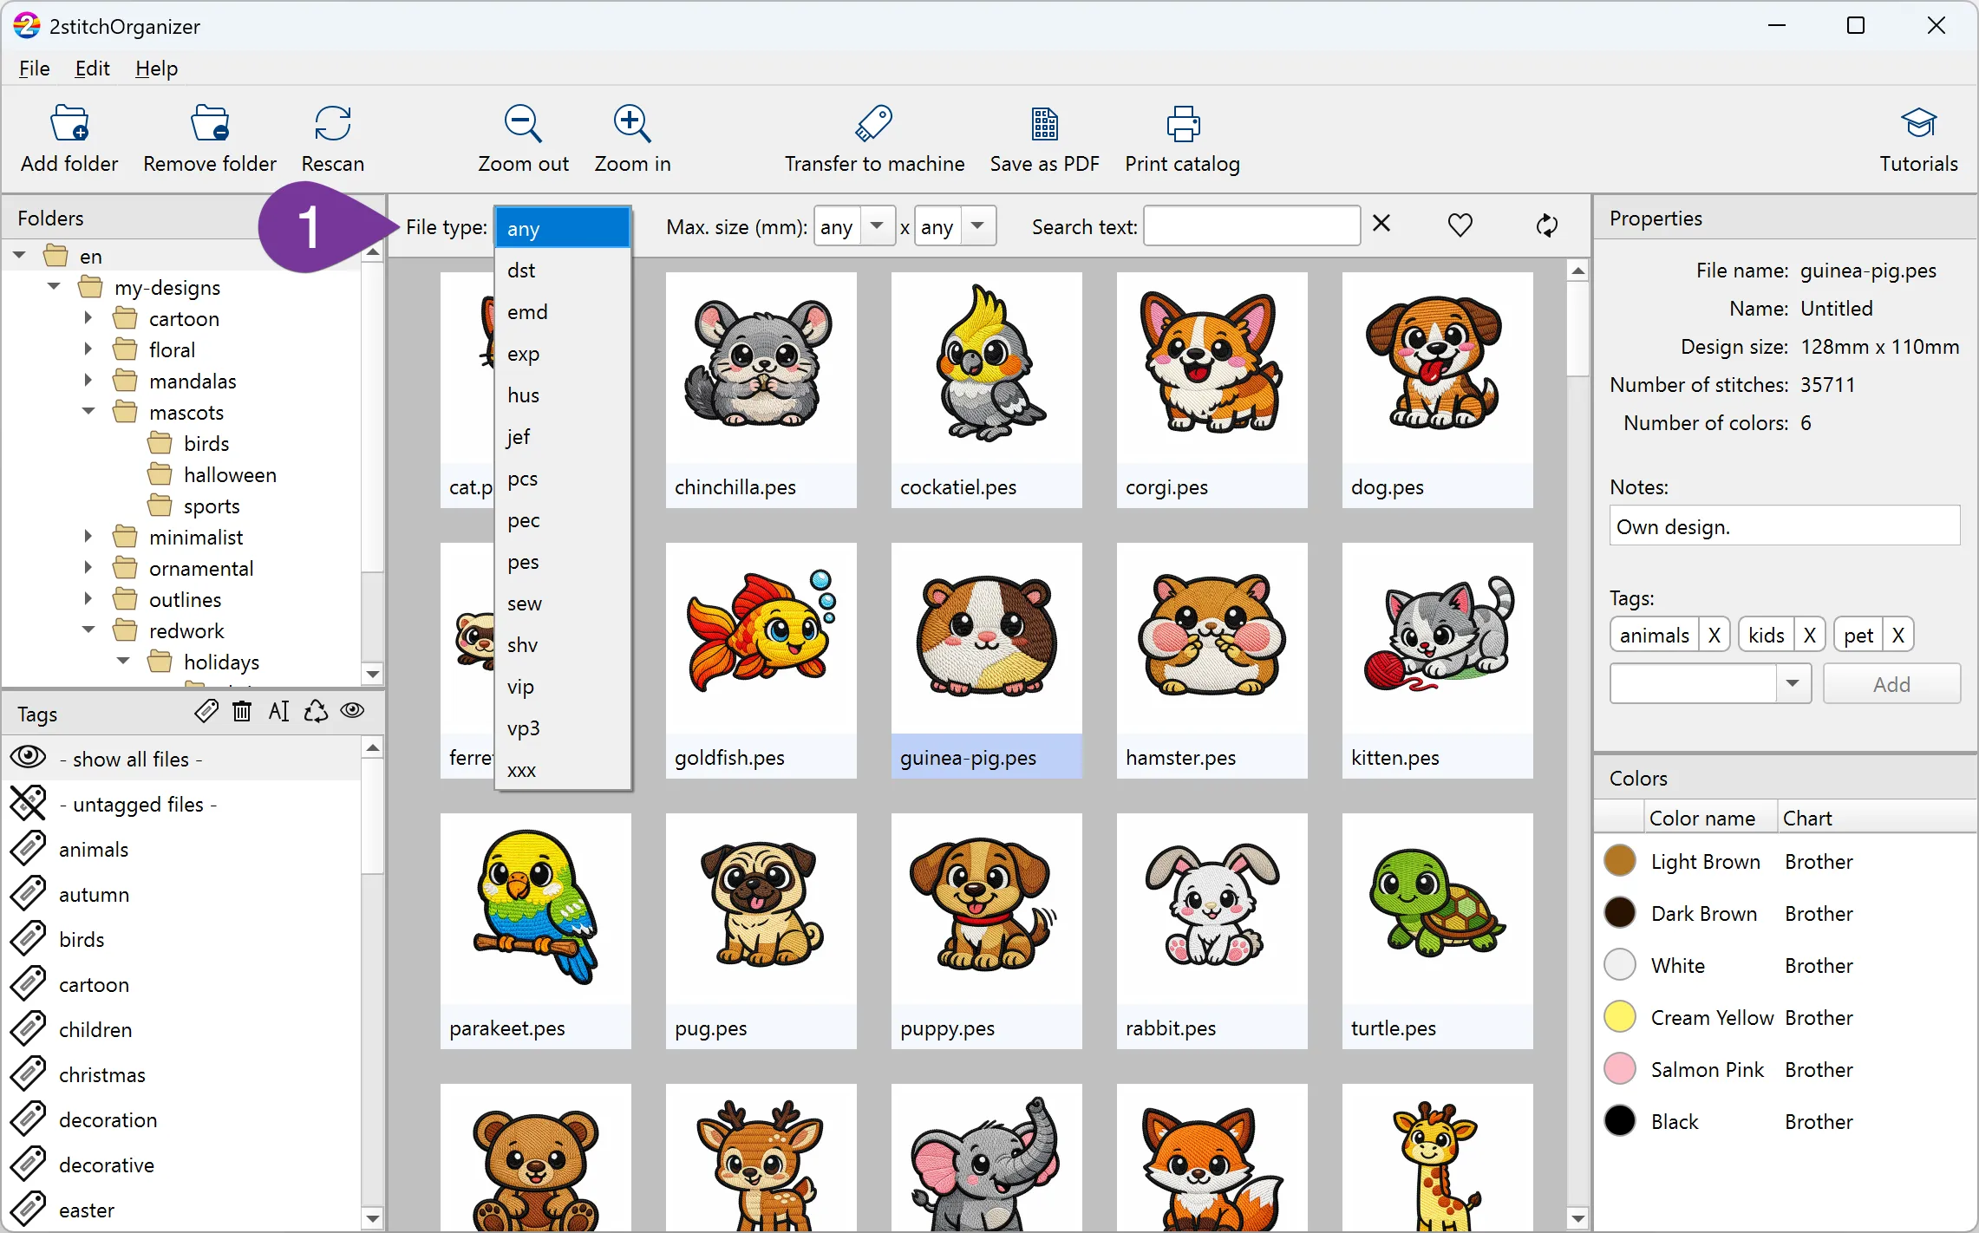
Task: Collapse the my-designs folder
Action: (x=54, y=286)
